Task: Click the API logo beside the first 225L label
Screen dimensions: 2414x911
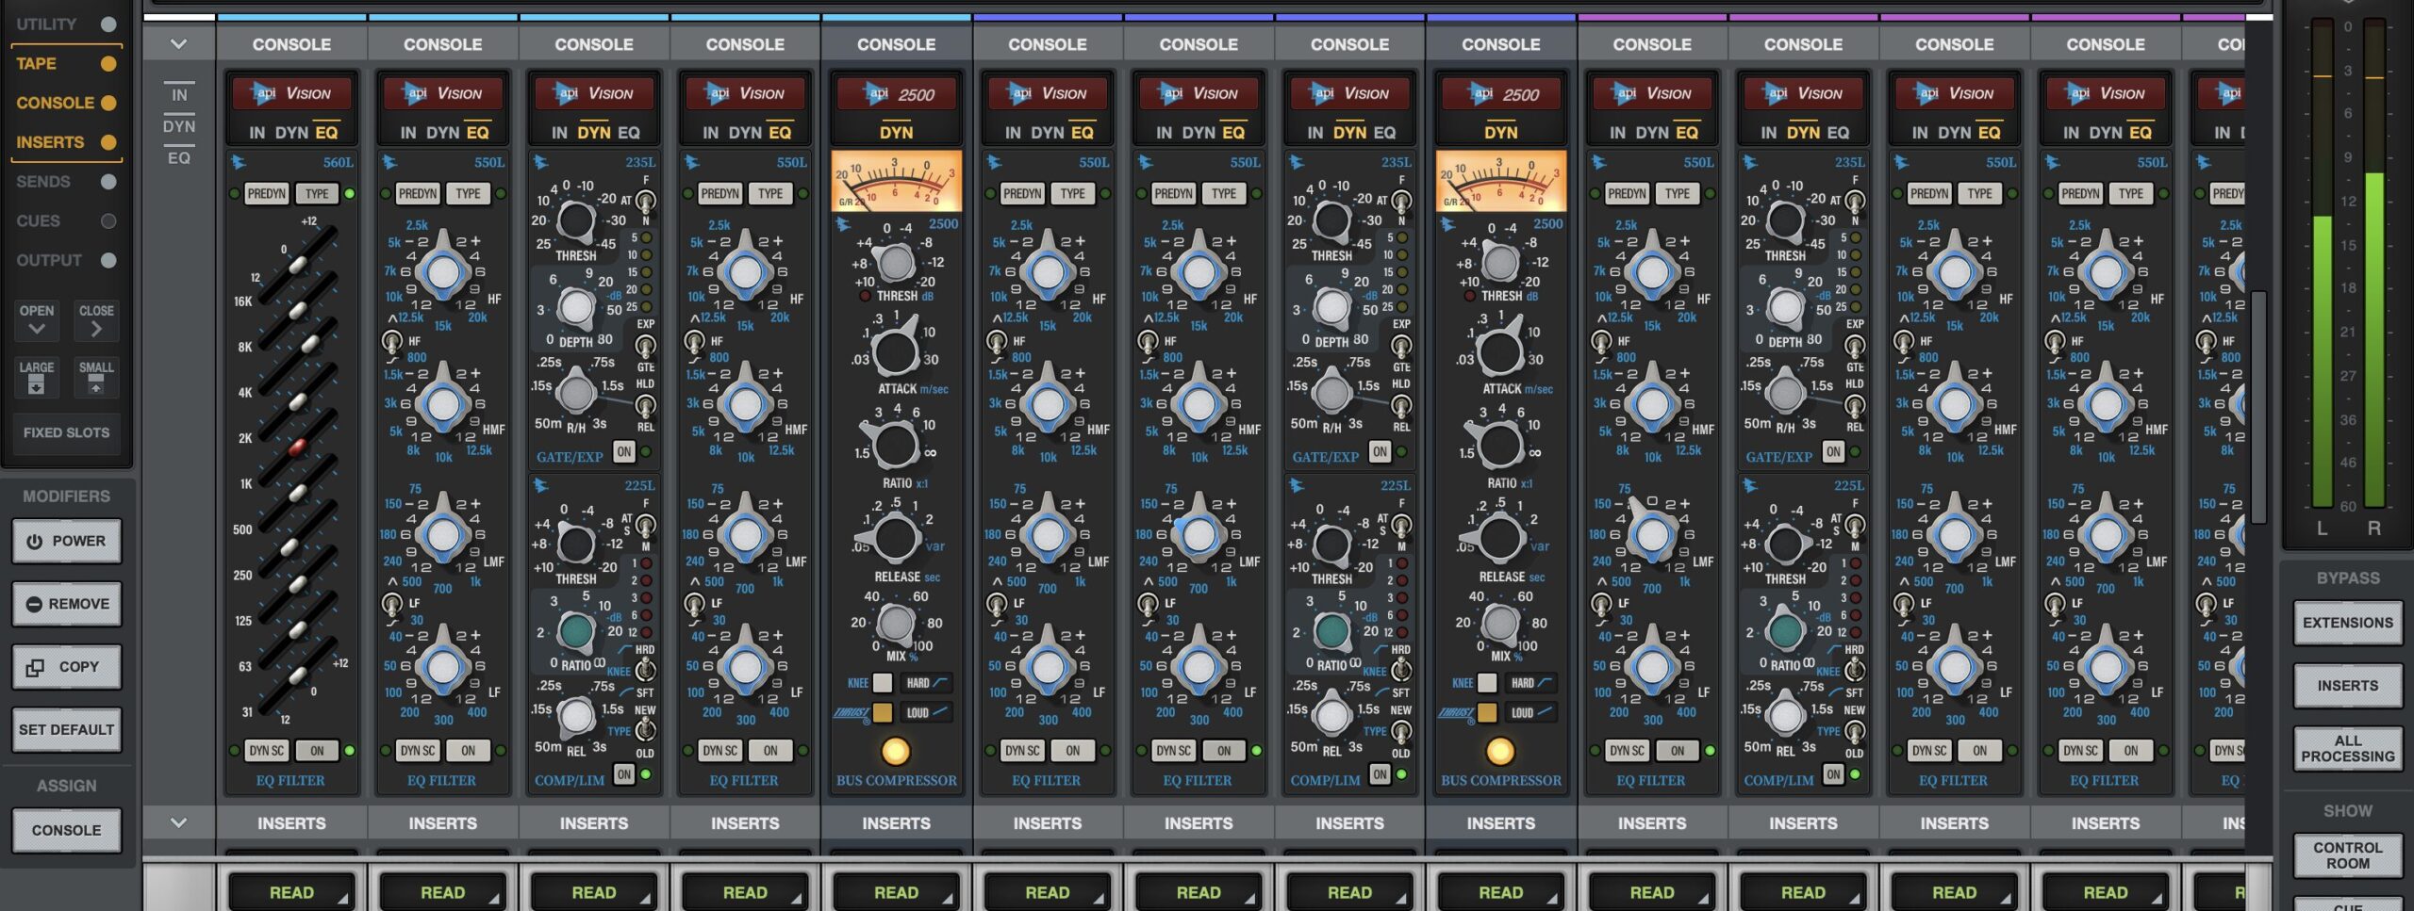Action: 541,485
